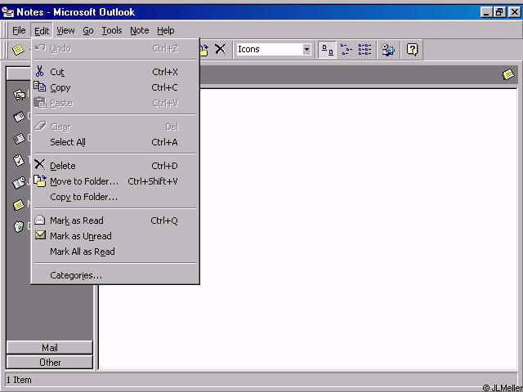Image resolution: width=523 pixels, height=392 pixels.
Task: Choose Mark as Unread menu entry
Action: (x=115, y=236)
